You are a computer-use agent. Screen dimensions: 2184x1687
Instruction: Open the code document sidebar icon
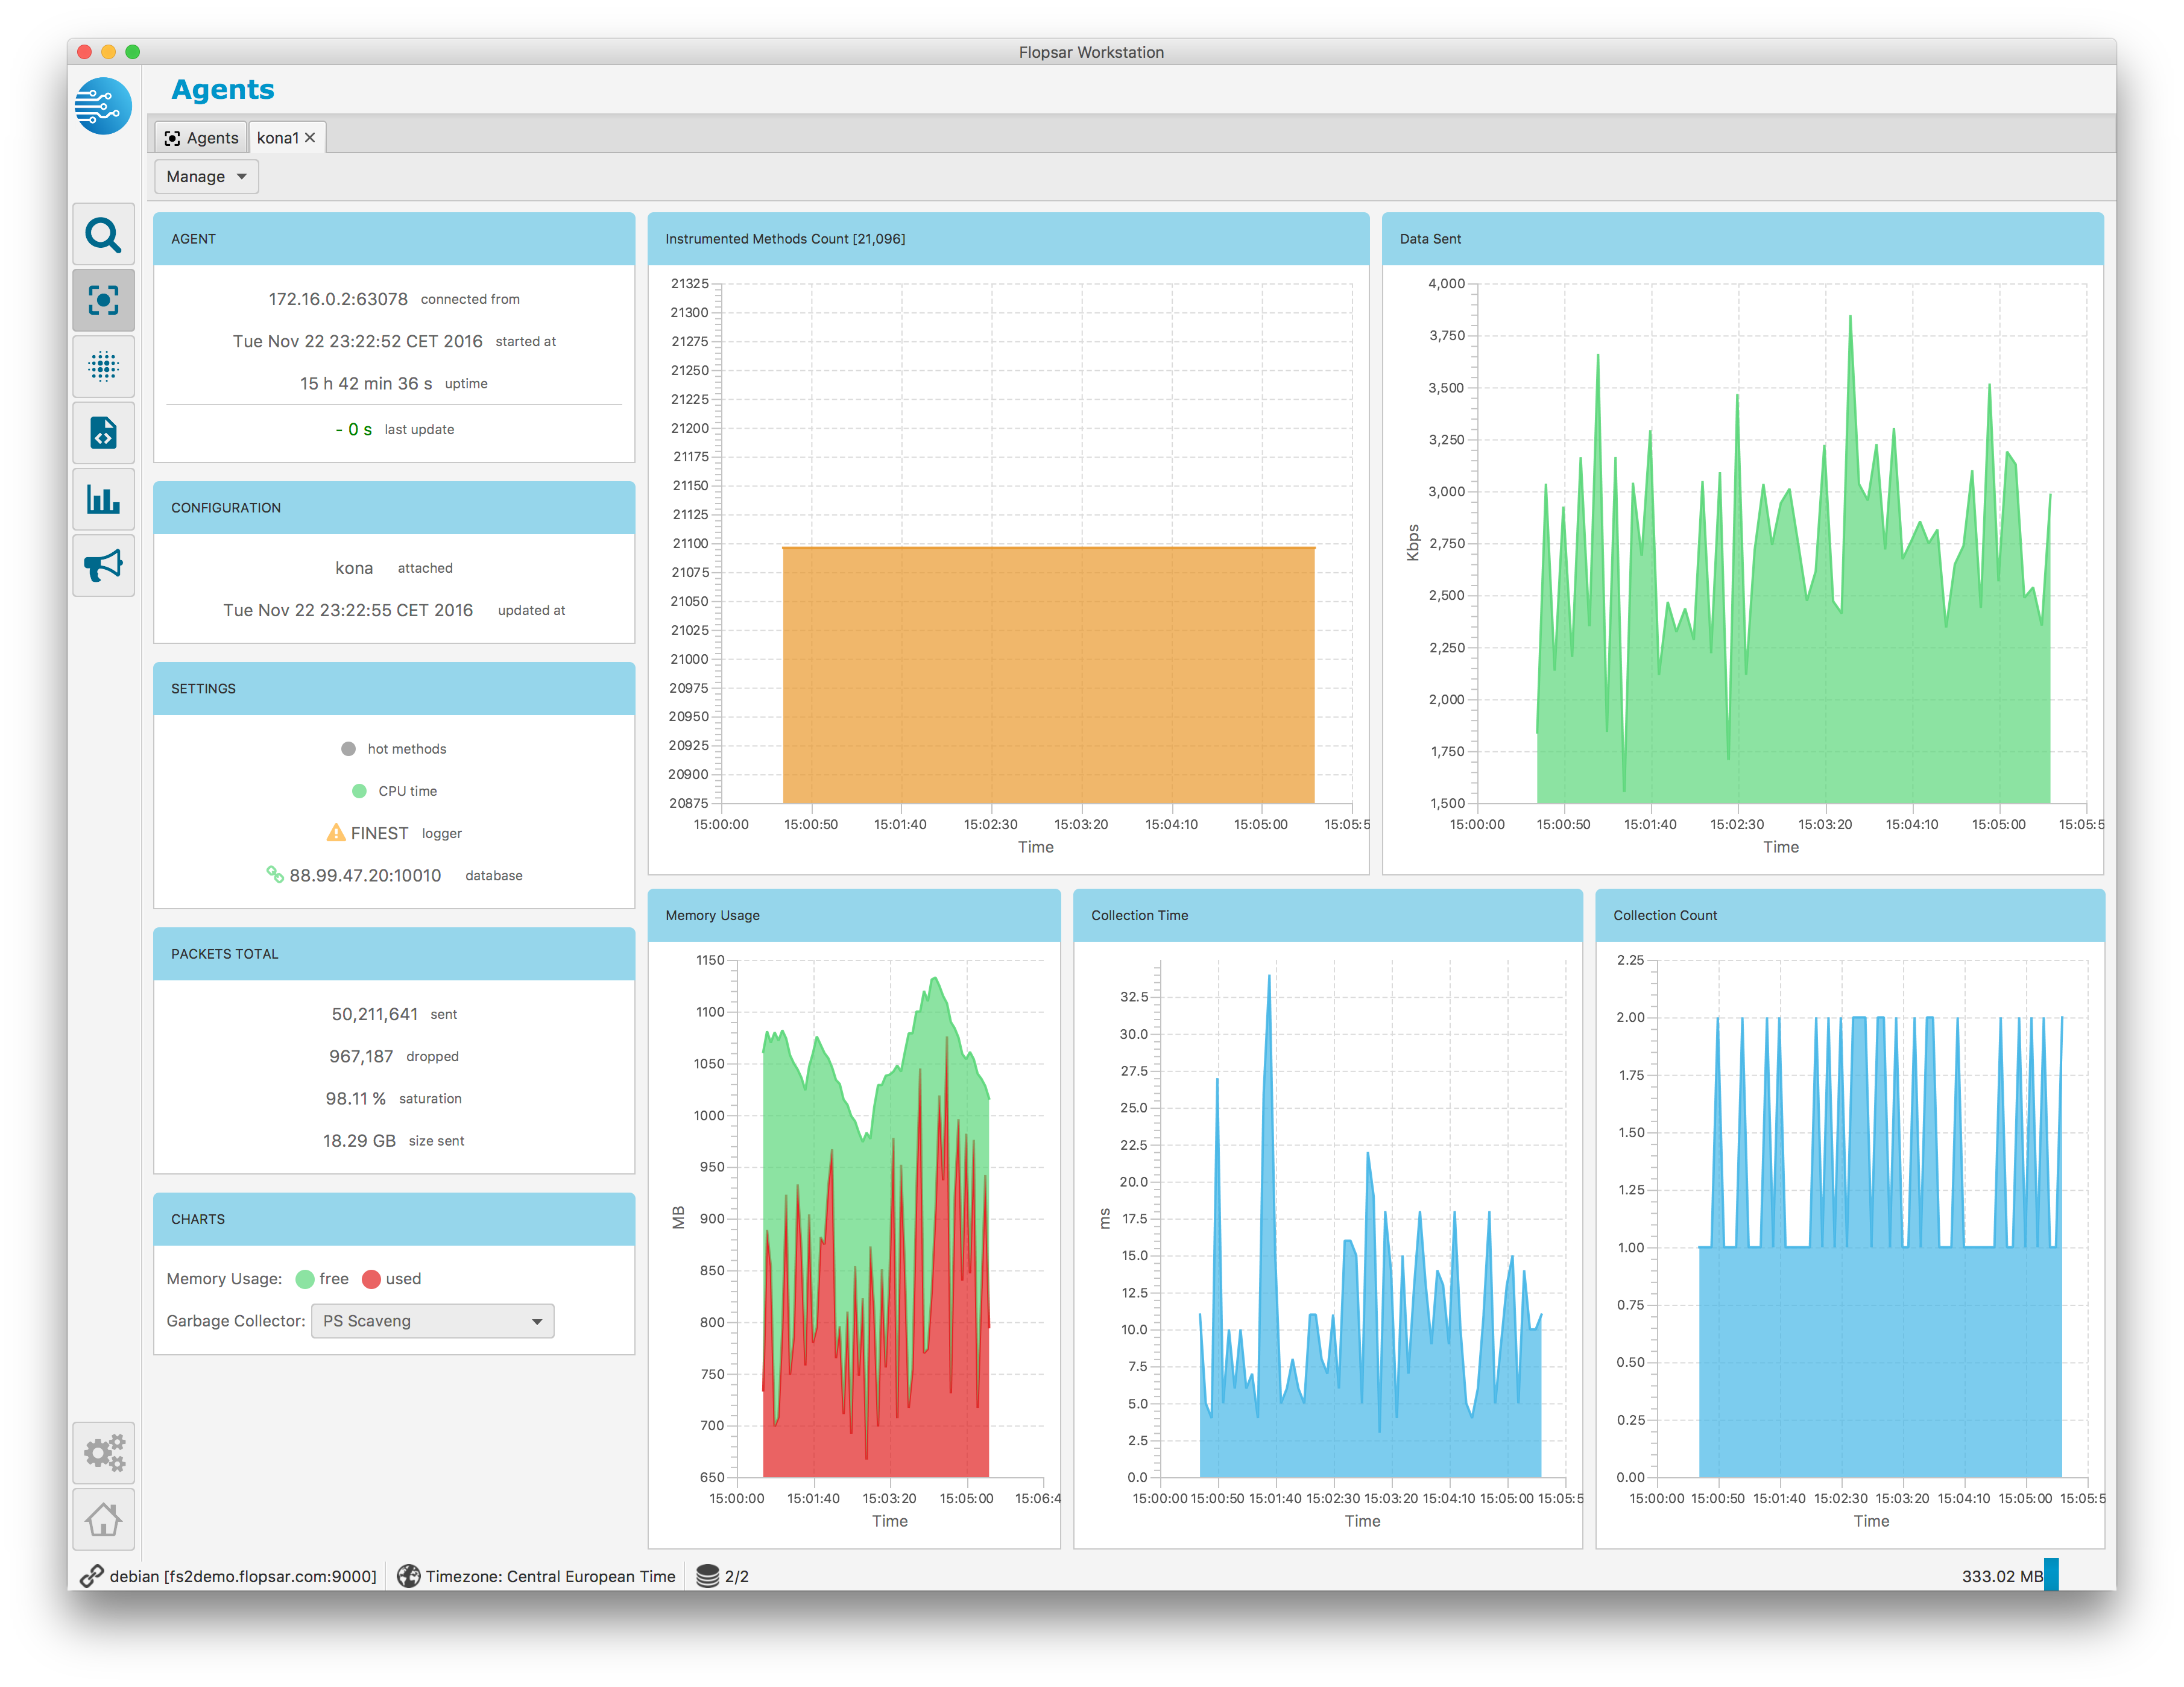[103, 433]
